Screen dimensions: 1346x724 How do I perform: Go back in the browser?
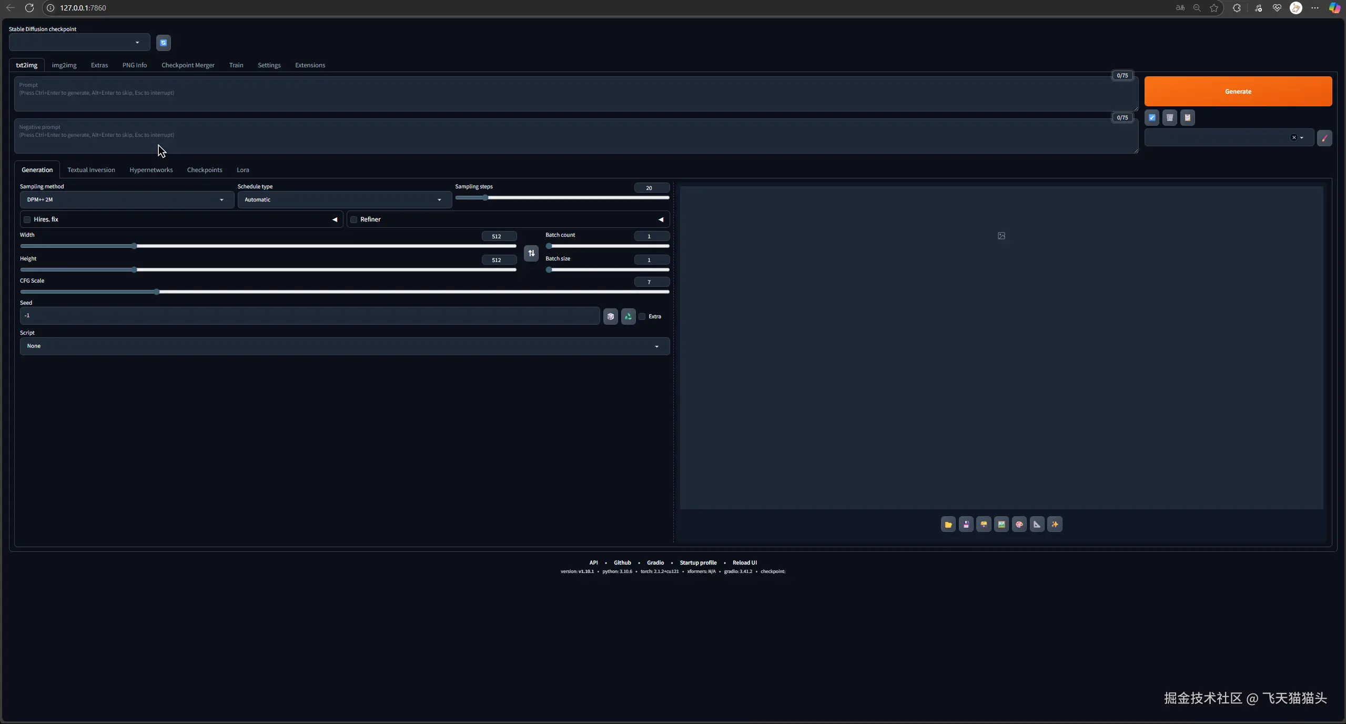[11, 8]
